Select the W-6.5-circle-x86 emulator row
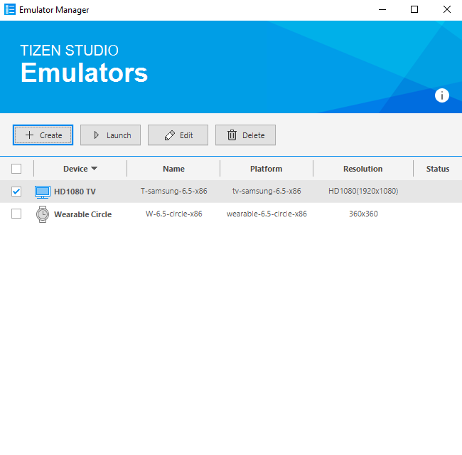This screenshot has height=455, width=462. click(173, 214)
